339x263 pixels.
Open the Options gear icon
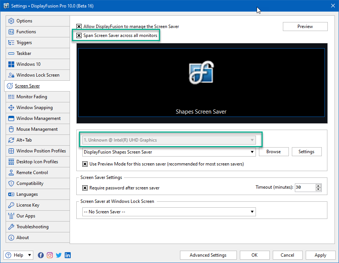tap(11, 21)
